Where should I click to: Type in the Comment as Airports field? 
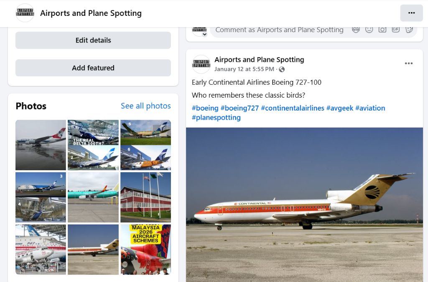tap(279, 30)
